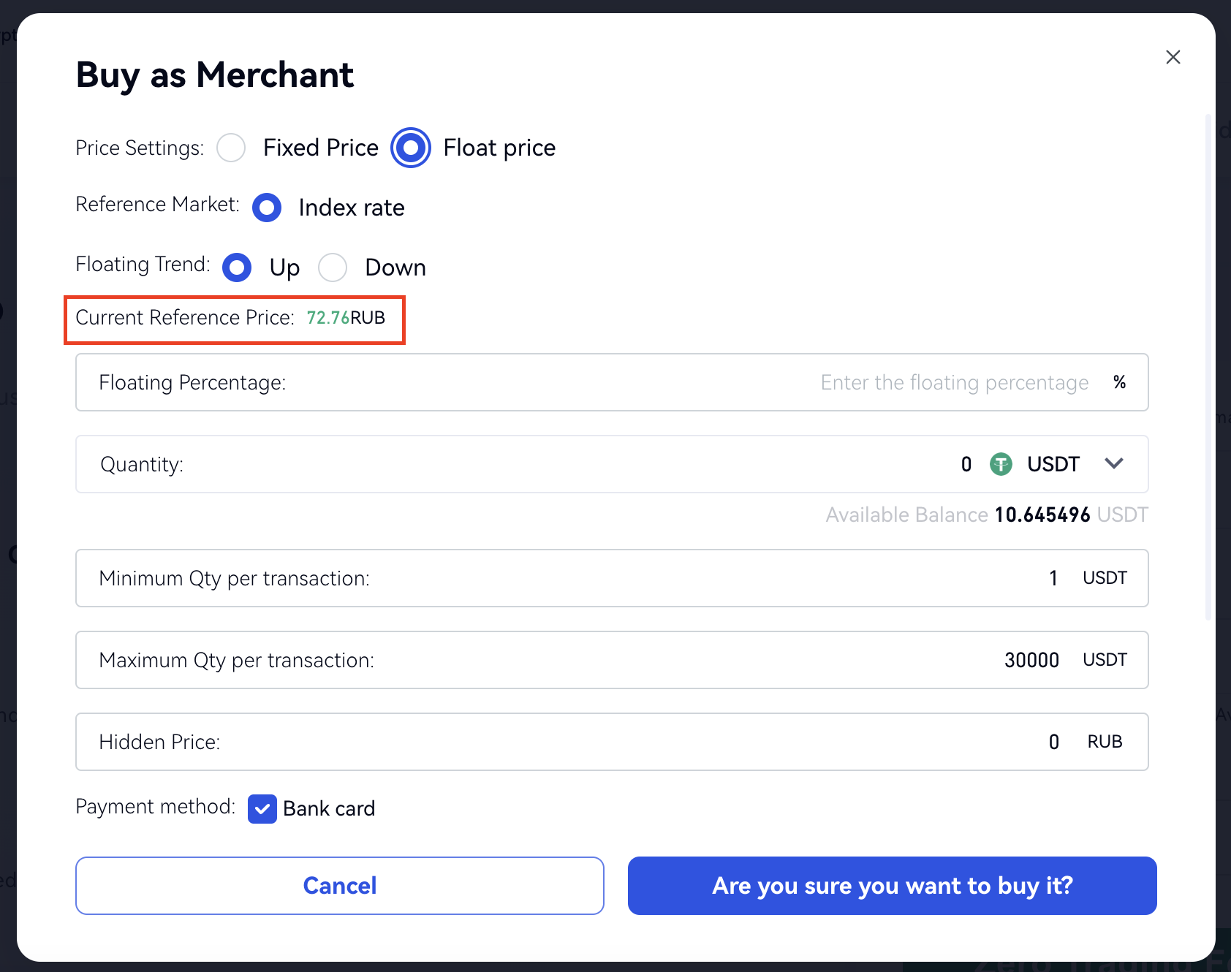Viewport: 1231px width, 972px height.
Task: Click the Floating Percentage input field
Action: [x=950, y=382]
